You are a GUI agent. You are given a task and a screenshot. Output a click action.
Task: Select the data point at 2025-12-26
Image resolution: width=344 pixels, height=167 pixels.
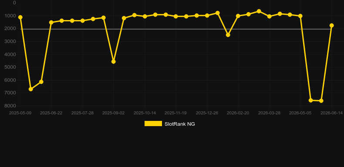(207, 16)
